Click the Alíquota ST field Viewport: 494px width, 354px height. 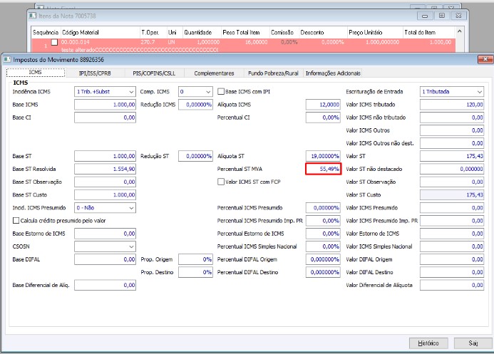click(x=323, y=157)
